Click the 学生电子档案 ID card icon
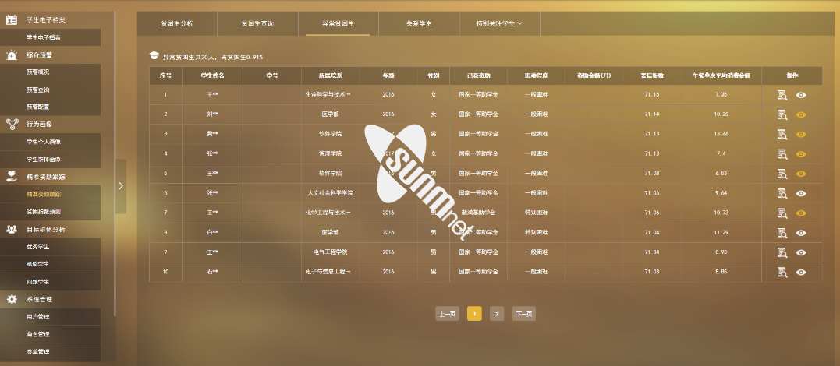The height and width of the screenshot is (366, 840). [12, 19]
